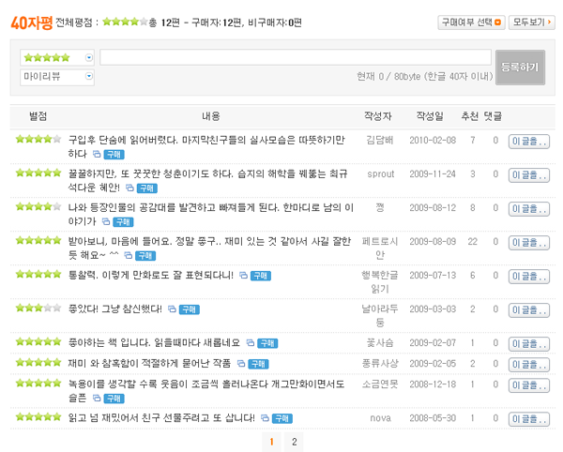Click the comment icon on 나와 등장인물의 review
563x452 pixels.
106,221
